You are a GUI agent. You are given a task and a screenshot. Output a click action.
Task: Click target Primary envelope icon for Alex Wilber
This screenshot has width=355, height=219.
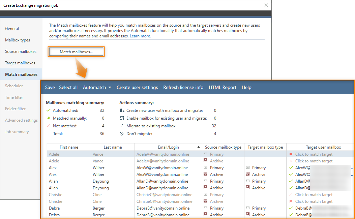248,168
